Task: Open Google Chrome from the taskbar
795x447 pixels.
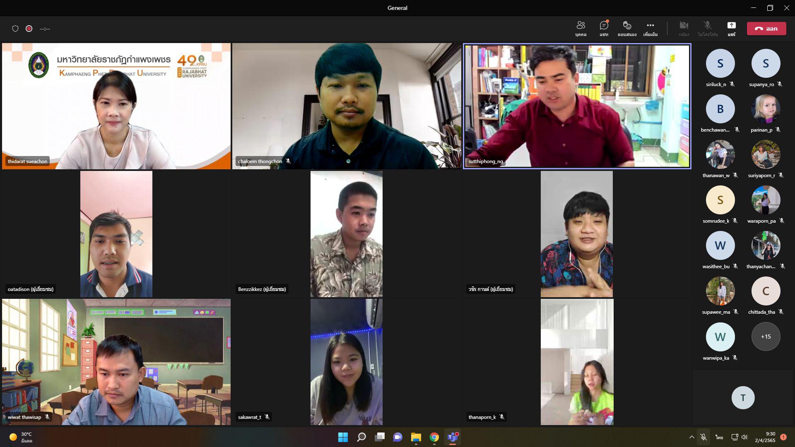Action: [434, 437]
